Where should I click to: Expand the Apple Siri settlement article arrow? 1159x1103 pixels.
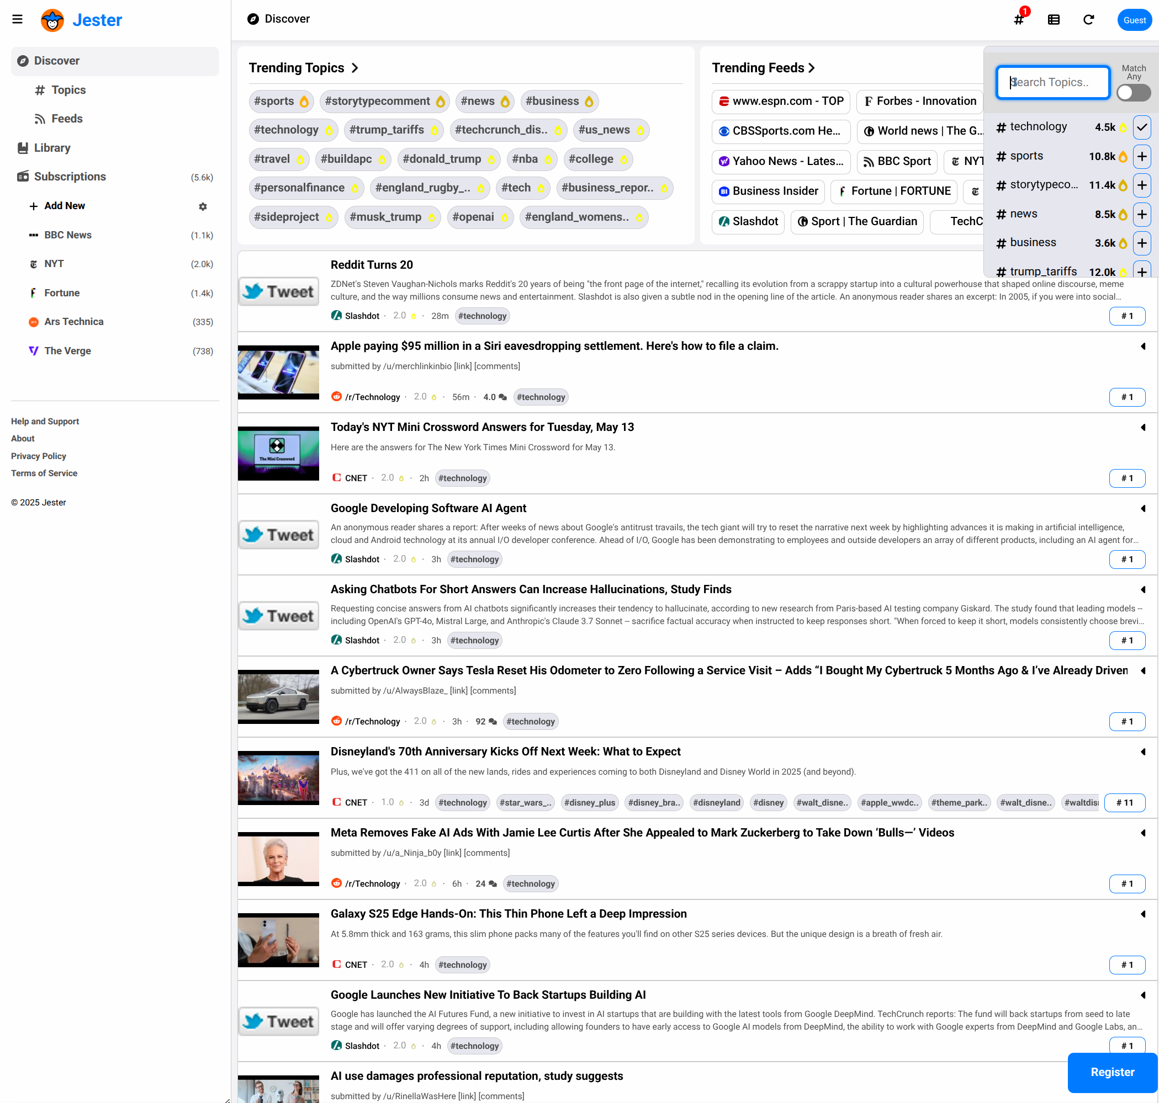[x=1142, y=347]
